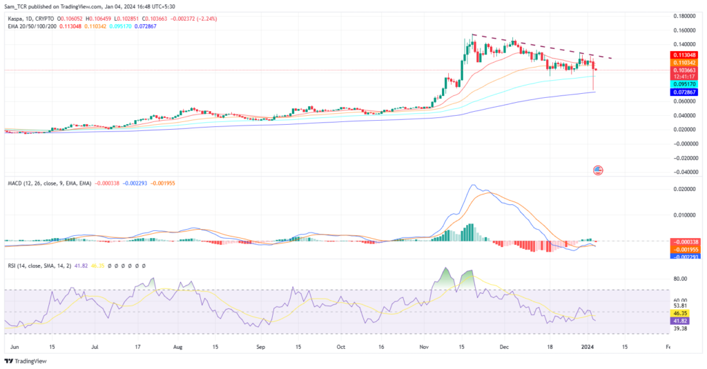Click the 0.010000 MACD axis label
Viewport: 707px width, 369px height.
684,215
